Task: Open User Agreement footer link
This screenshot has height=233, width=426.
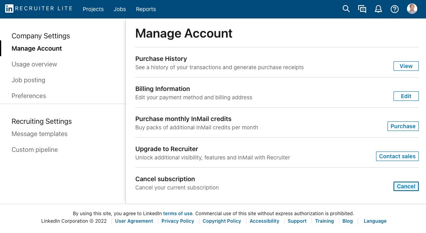Action: pos(134,221)
